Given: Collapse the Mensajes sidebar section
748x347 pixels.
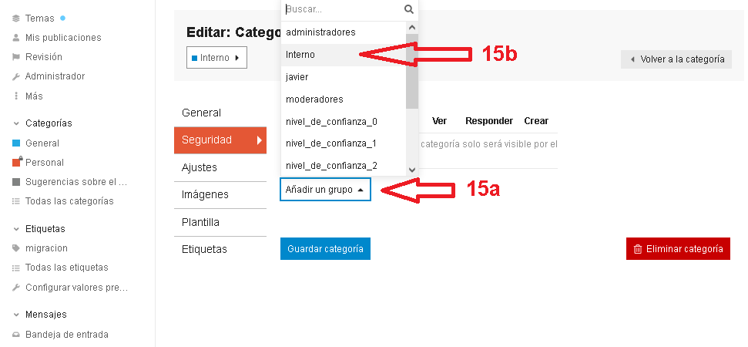Looking at the screenshot, I should (16, 315).
